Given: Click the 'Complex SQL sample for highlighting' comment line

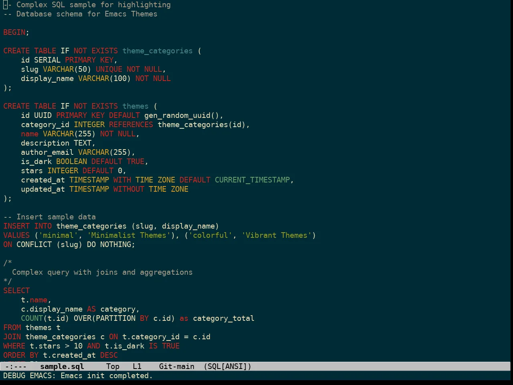Looking at the screenshot, I should [87, 4].
